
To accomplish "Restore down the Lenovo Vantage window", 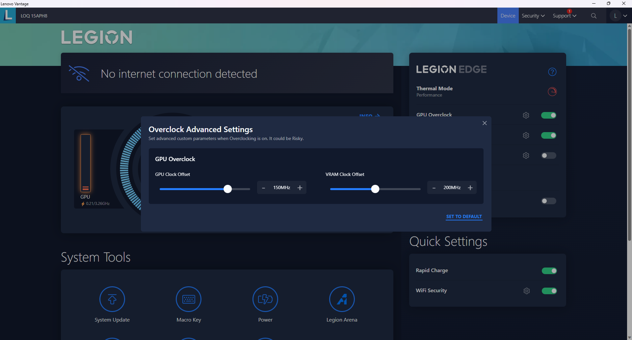I will (609, 4).
